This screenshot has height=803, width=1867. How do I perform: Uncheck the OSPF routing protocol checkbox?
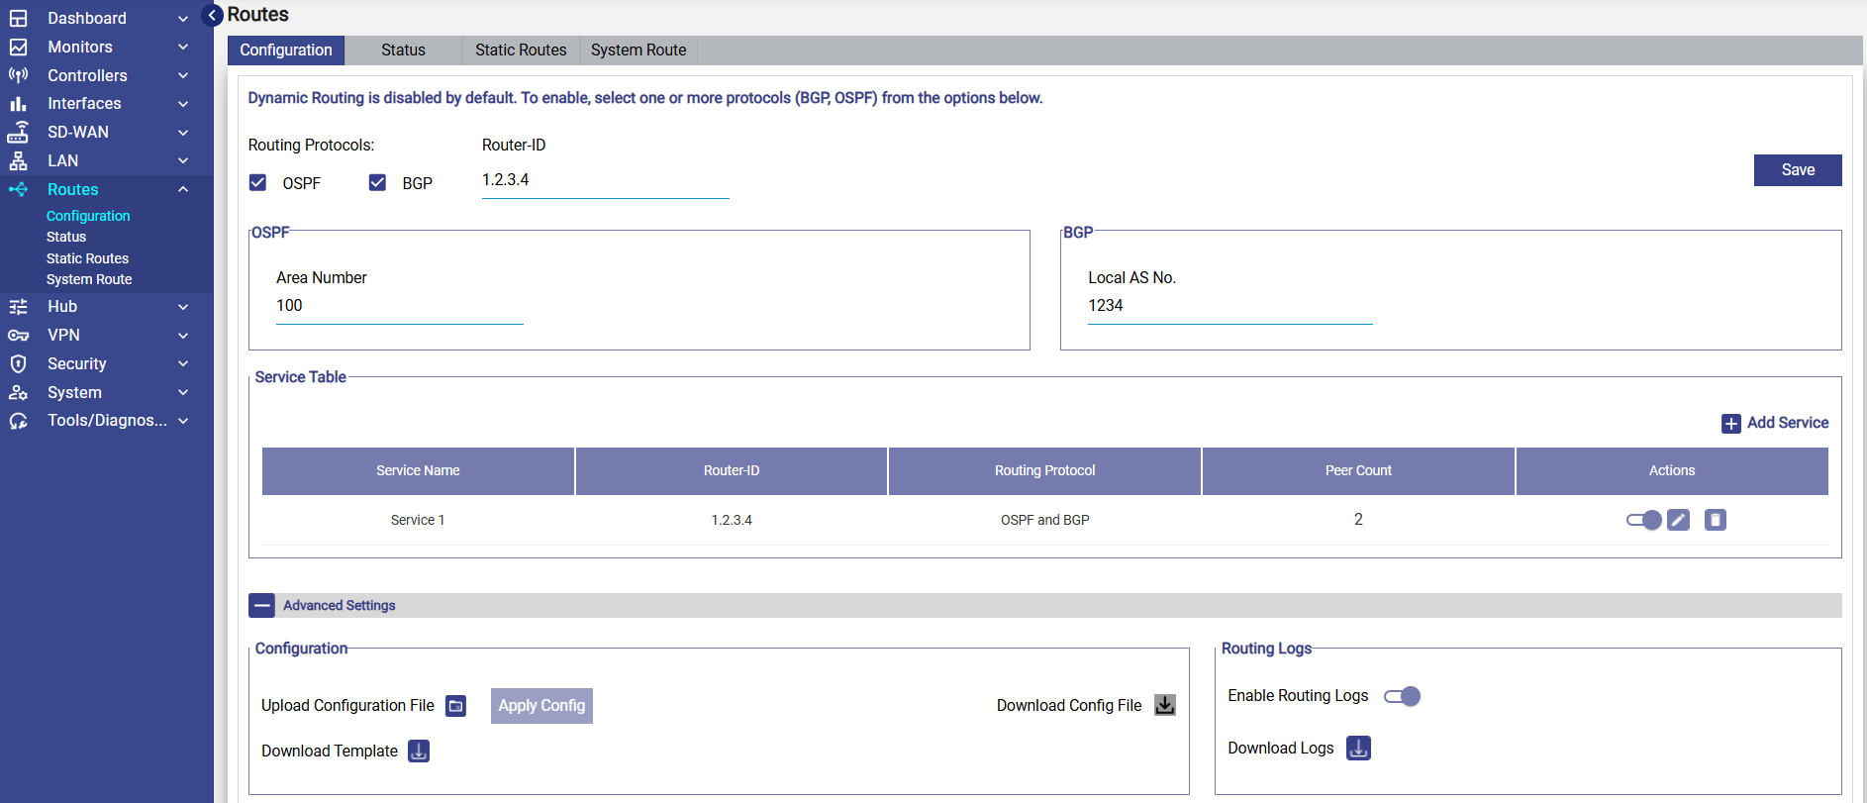point(258,183)
